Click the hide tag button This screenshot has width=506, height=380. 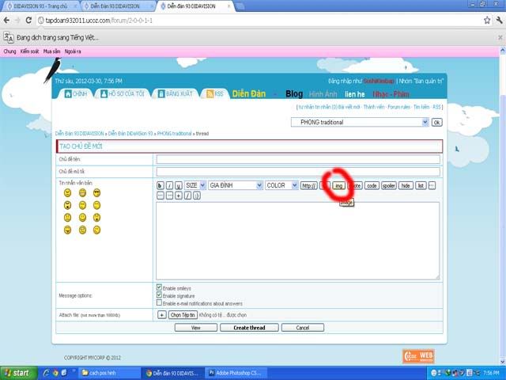[406, 185]
